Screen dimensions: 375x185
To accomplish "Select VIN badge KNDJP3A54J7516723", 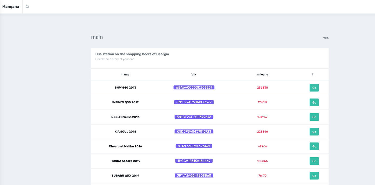I will click(x=194, y=132).
